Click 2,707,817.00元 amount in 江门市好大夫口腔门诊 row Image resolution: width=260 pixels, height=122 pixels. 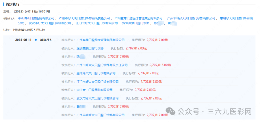151,81
